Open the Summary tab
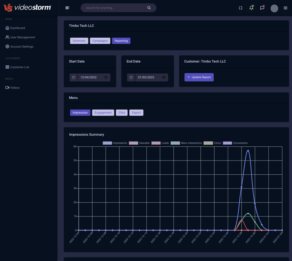The image size is (292, 261). click(79, 41)
